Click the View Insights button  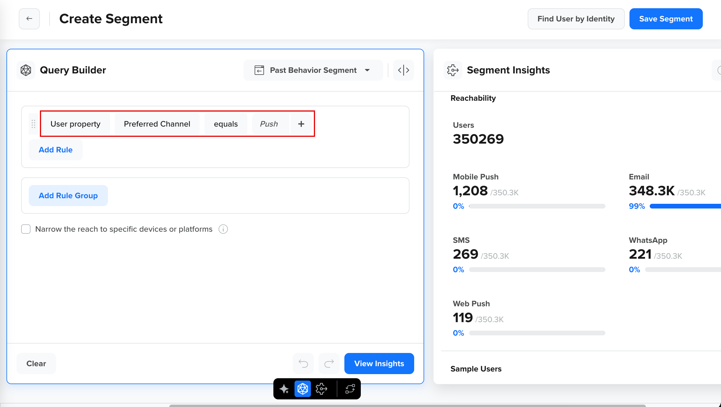(x=379, y=363)
